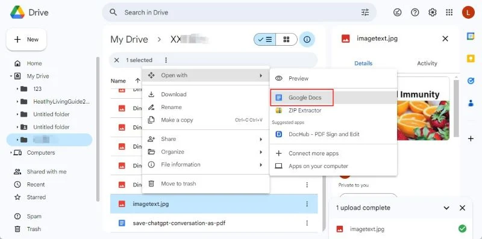
Task: Click the immunity image preview thumbnail
Action: (423, 109)
